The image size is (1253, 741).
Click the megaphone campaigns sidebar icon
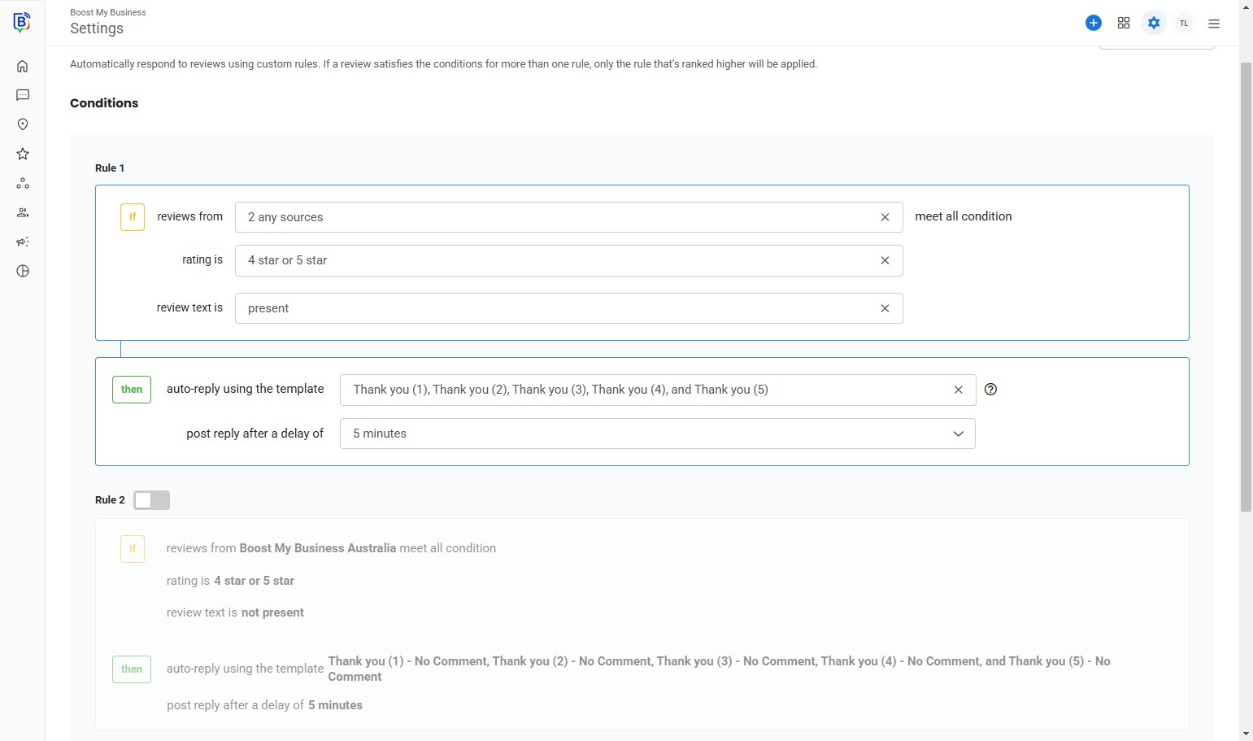(23, 242)
